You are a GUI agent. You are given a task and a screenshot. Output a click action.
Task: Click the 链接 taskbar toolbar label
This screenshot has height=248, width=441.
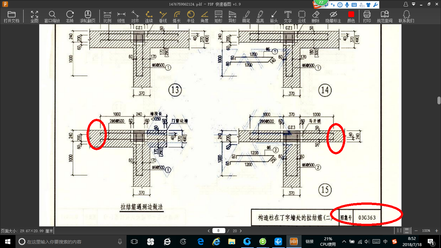310,242
